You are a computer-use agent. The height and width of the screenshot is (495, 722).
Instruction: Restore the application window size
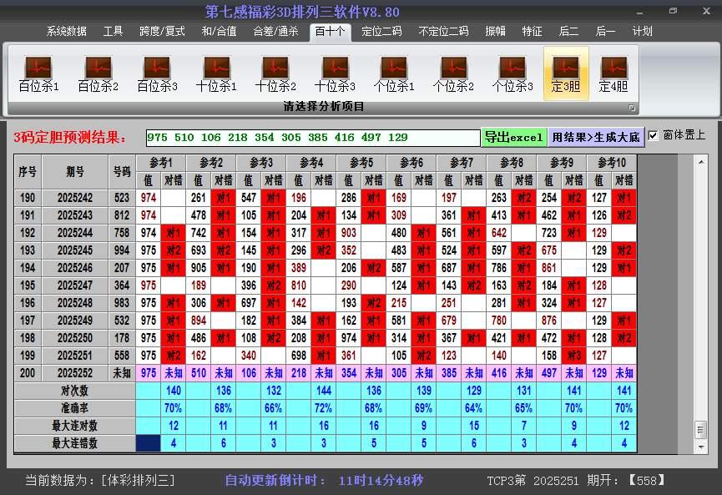674,11
